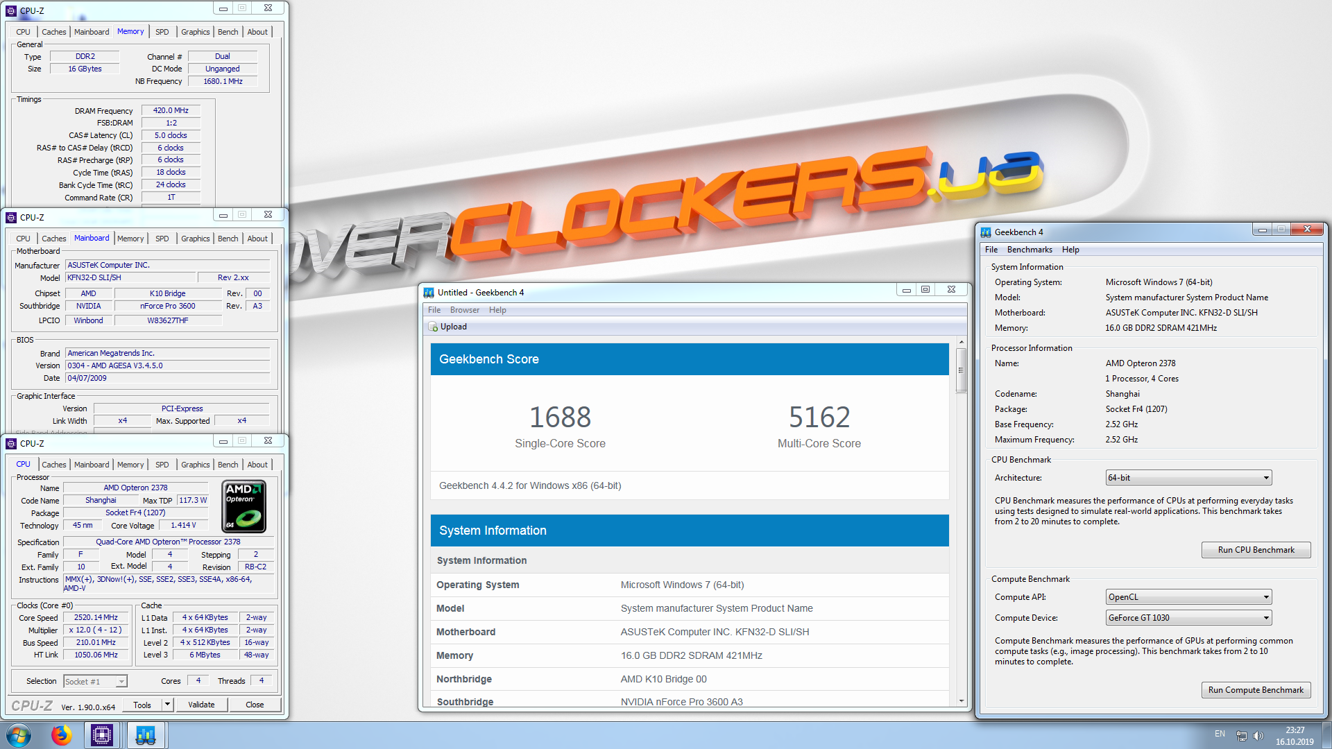Click Run Compute Benchmark button

click(1256, 690)
